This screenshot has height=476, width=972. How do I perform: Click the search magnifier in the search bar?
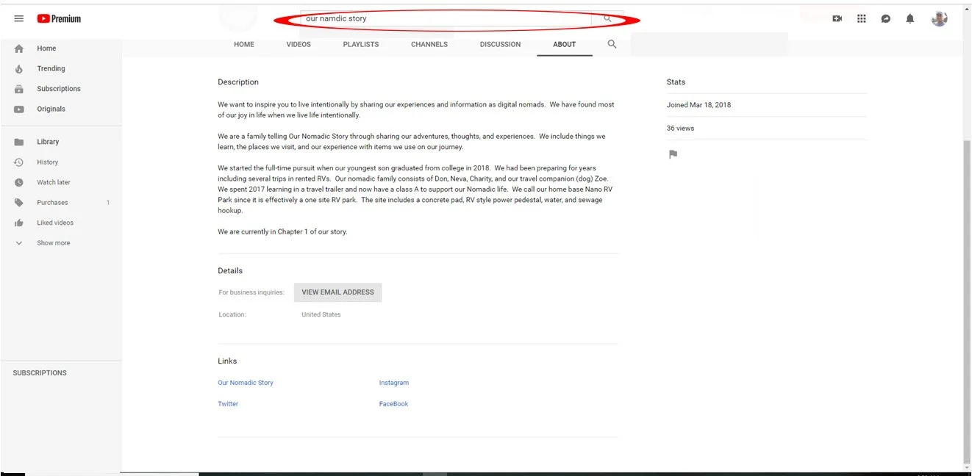pos(607,18)
